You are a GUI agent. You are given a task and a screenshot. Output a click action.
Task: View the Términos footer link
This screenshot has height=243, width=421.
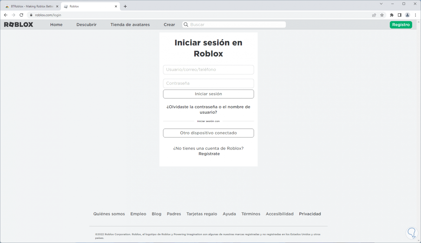[x=251, y=214]
